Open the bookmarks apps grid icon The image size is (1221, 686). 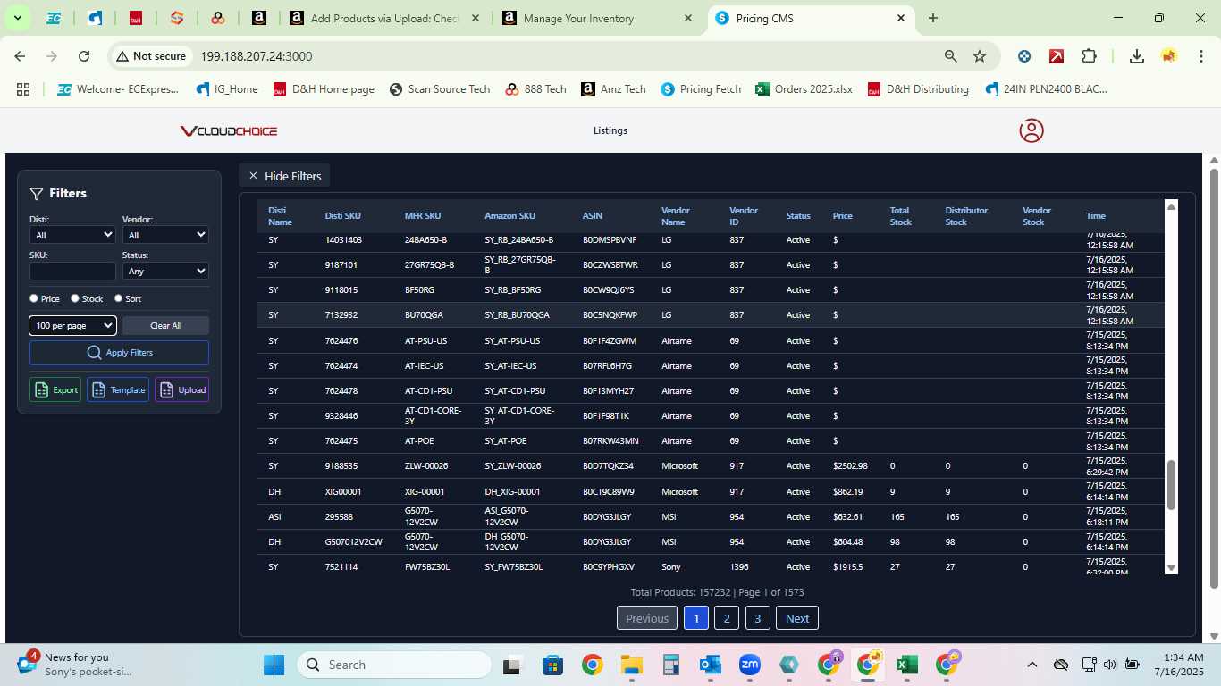(x=23, y=89)
